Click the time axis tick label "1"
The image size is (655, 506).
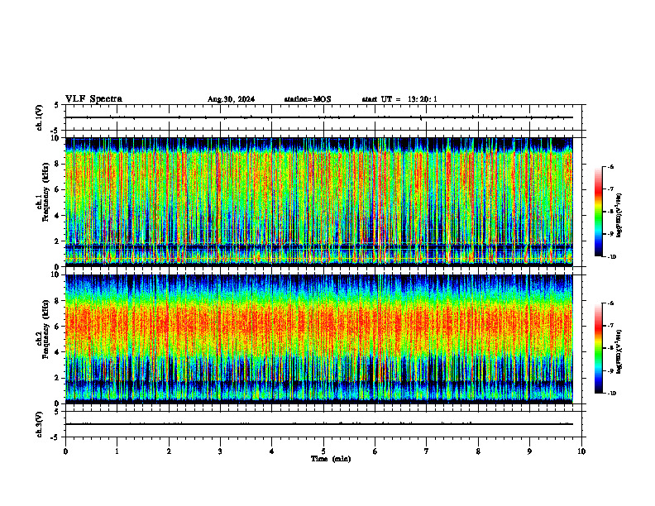[117, 451]
